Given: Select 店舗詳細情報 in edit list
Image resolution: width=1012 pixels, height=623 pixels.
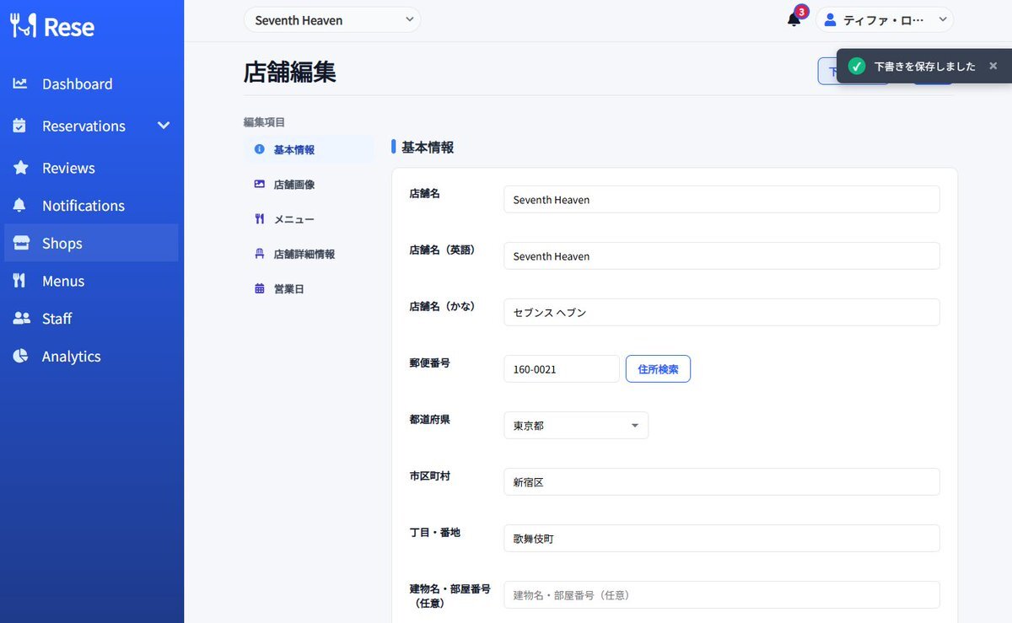Looking at the screenshot, I should [304, 255].
